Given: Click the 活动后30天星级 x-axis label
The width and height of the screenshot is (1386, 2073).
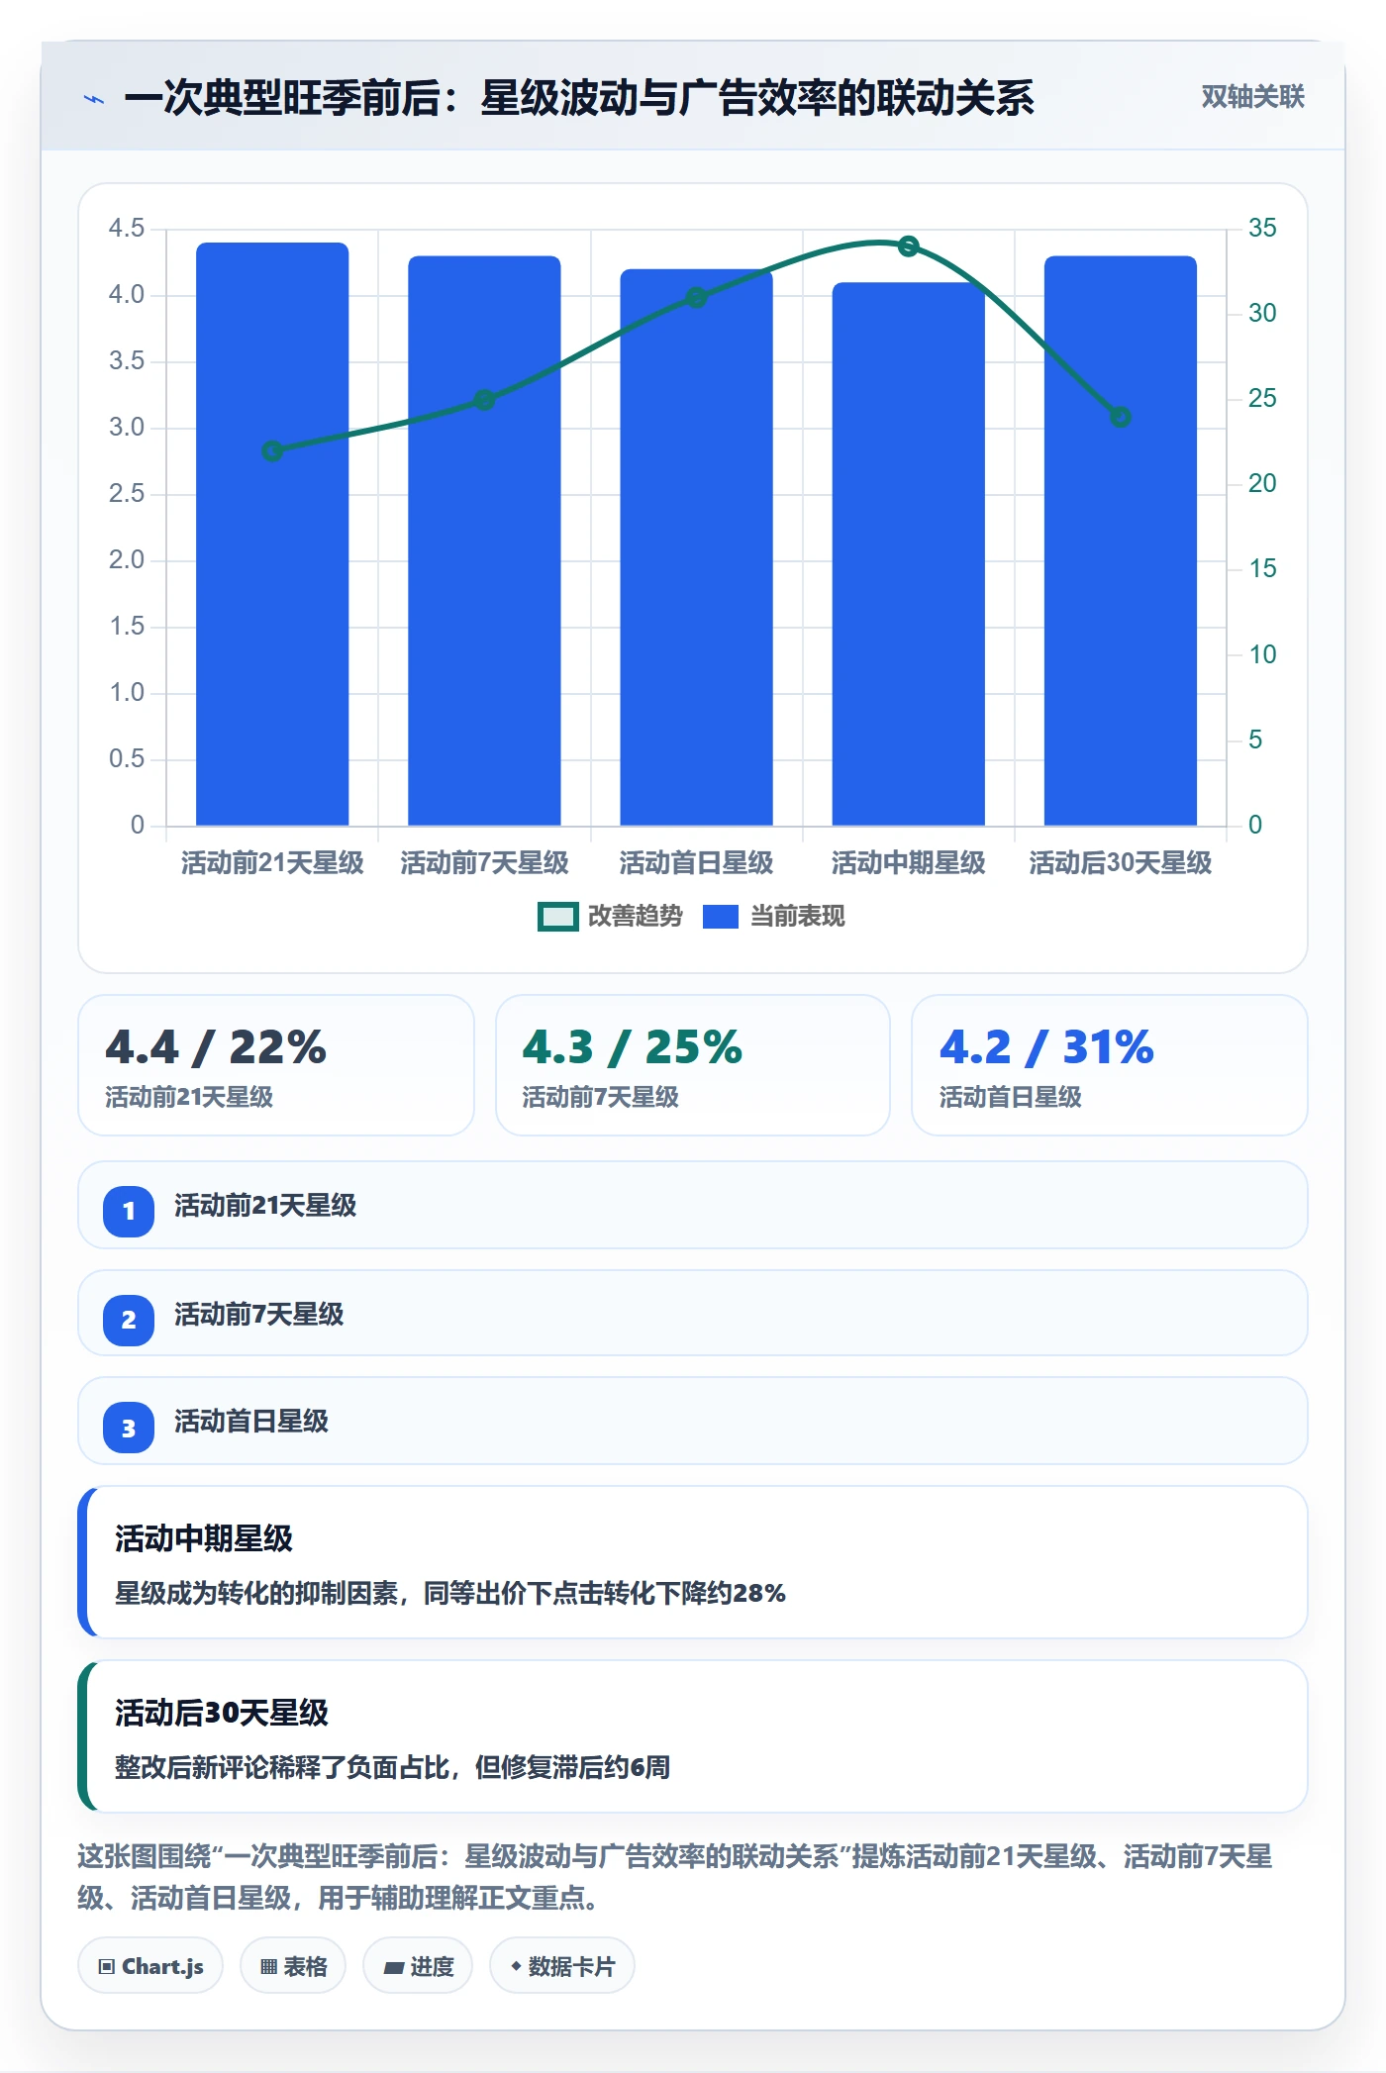Looking at the screenshot, I should click(x=1120, y=863).
